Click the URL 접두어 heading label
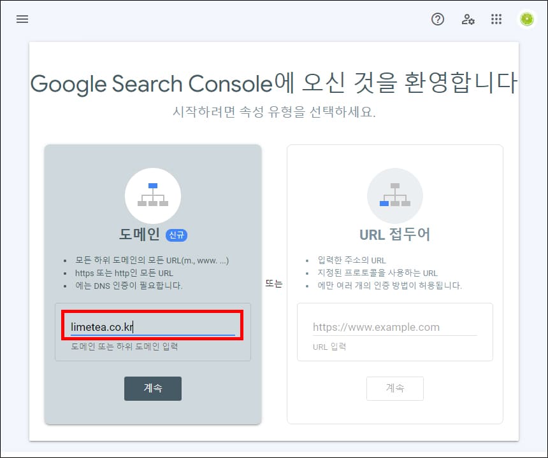 pos(395,233)
